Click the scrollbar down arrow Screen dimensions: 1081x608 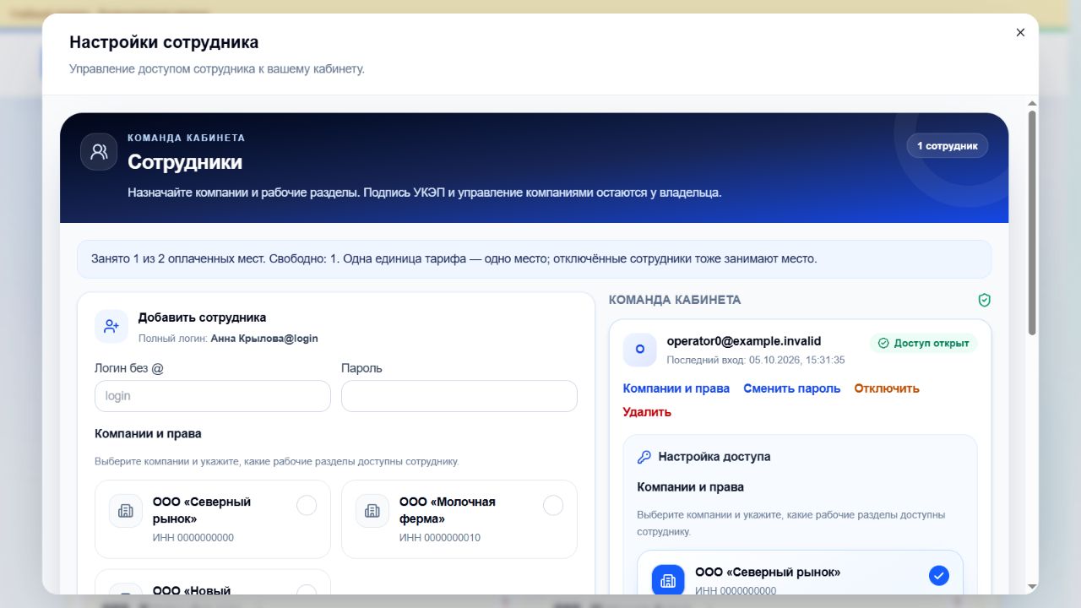tap(1032, 586)
